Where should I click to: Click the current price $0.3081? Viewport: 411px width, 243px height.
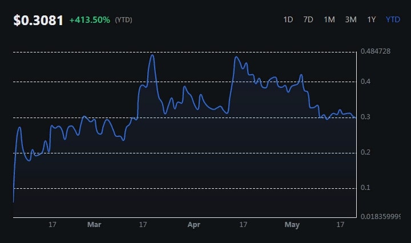click(38, 21)
